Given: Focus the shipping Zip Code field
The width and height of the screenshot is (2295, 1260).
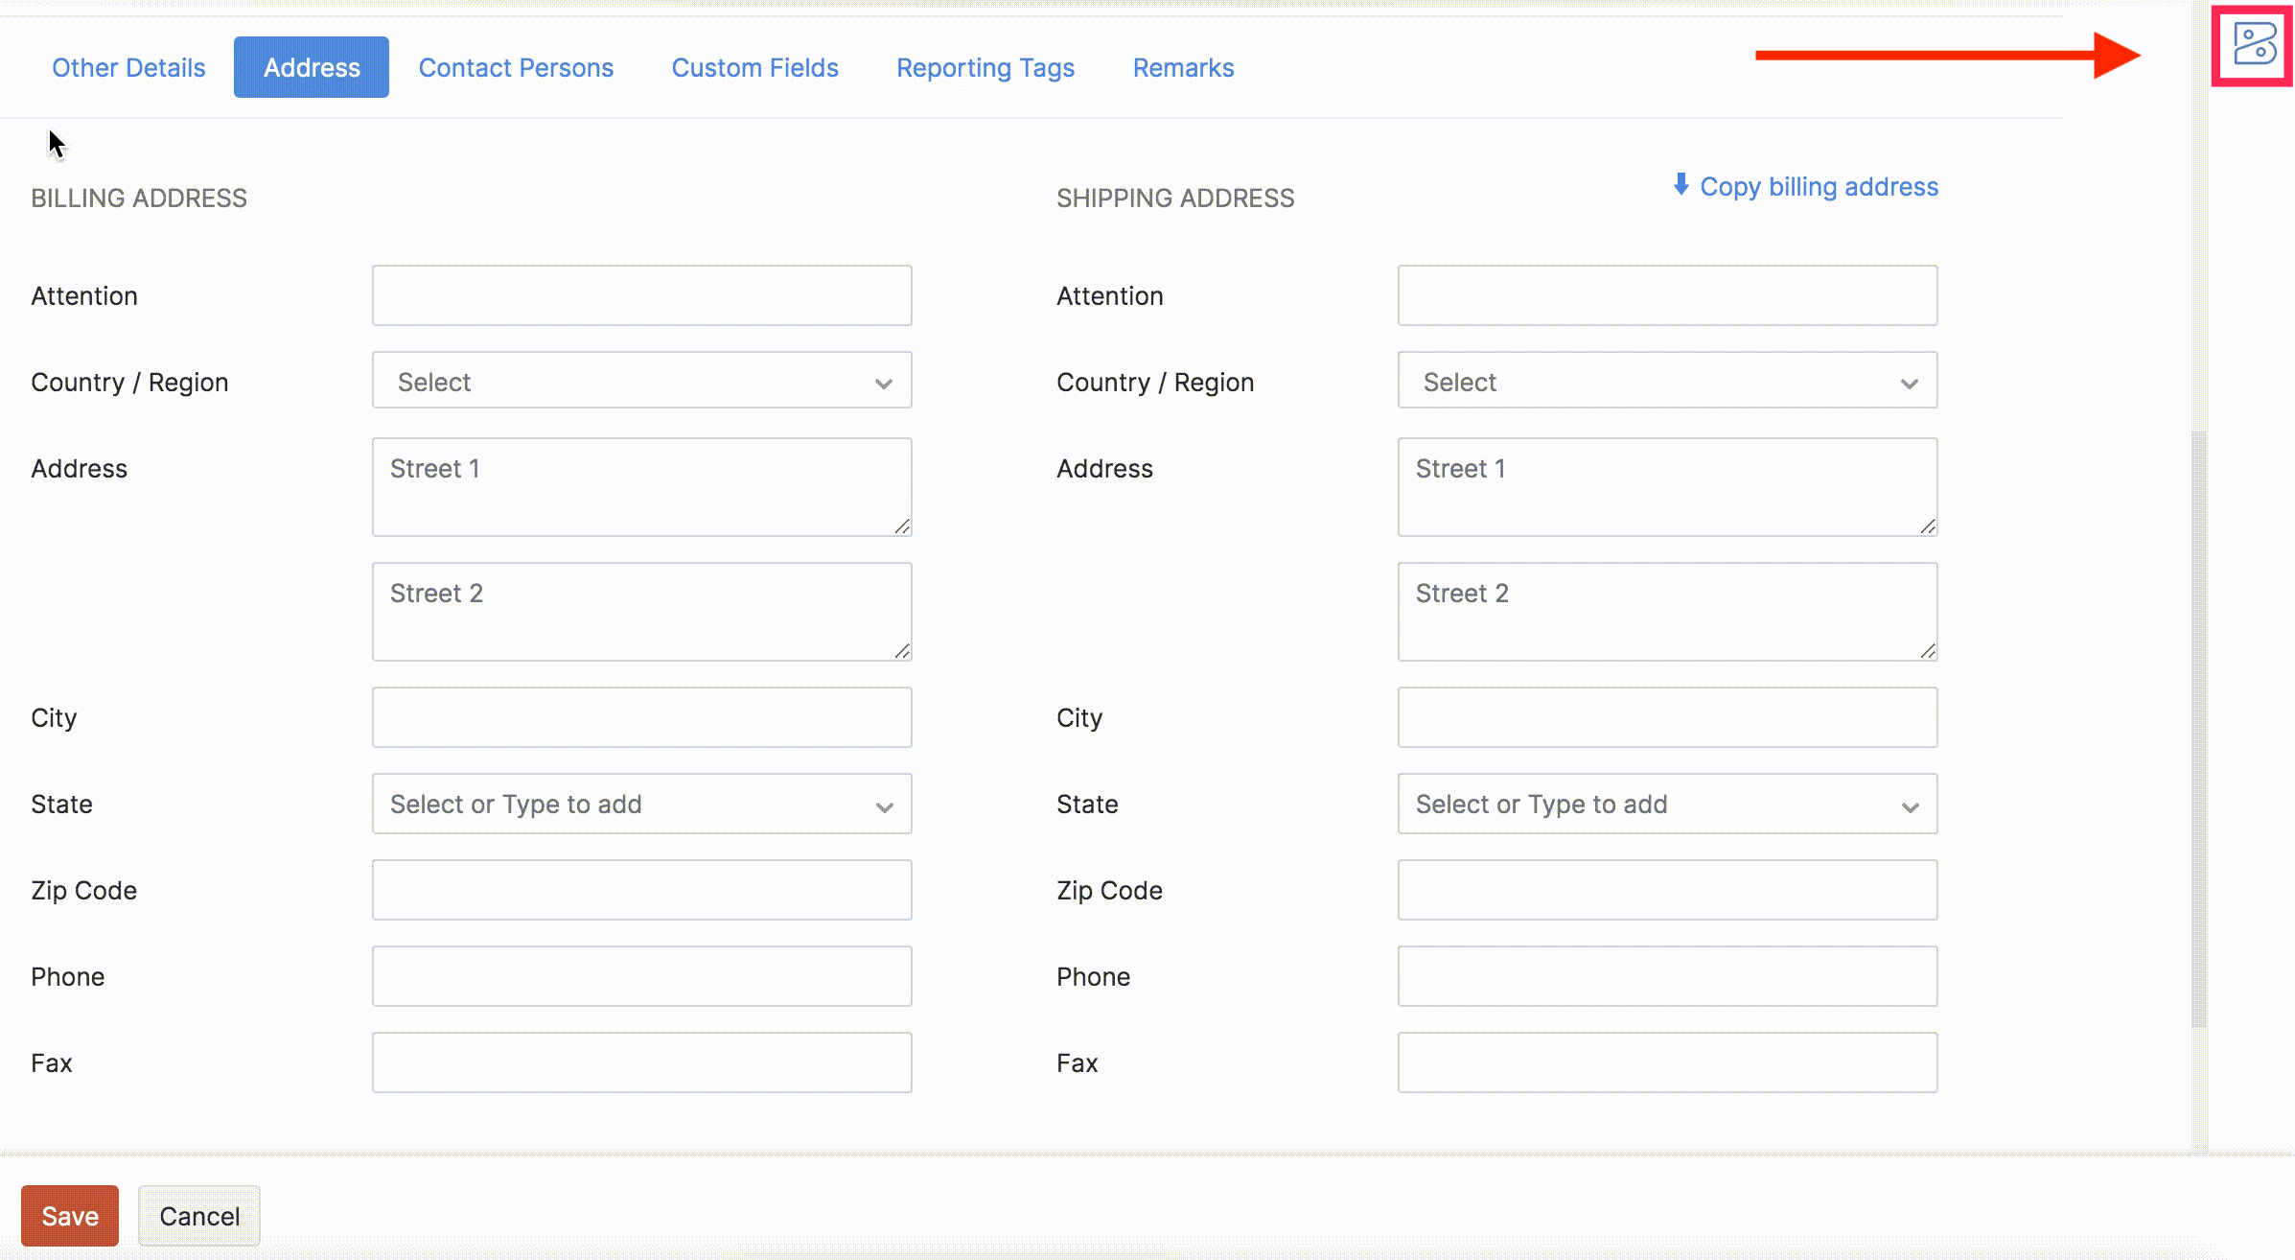Looking at the screenshot, I should coord(1667,890).
